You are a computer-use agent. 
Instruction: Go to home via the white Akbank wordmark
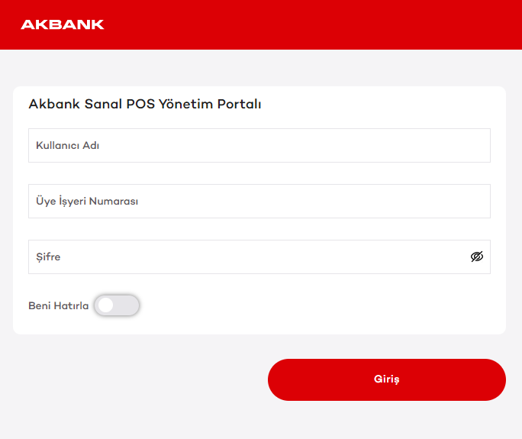pyautogui.click(x=63, y=24)
